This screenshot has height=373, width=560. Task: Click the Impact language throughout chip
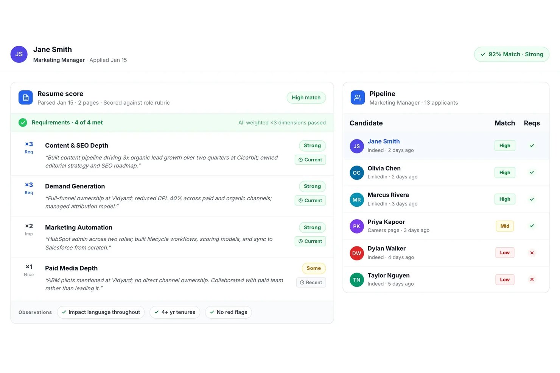point(101,312)
